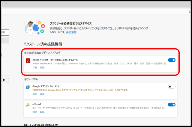This screenshot has width=192, height=127.
Task: Click 削除 for e-Tax AP
Action: coord(42,112)
